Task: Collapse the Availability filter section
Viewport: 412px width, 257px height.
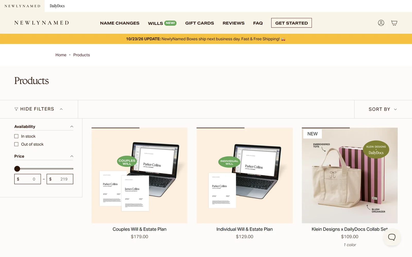Action: pos(72,126)
